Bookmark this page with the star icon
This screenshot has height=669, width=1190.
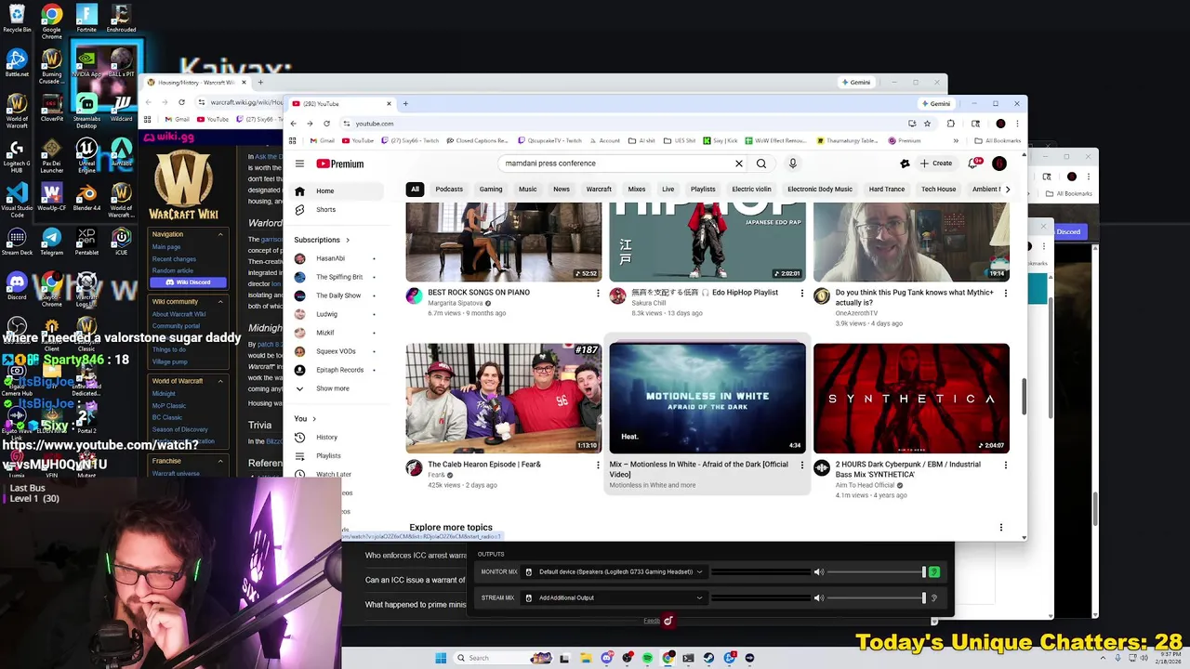(927, 124)
